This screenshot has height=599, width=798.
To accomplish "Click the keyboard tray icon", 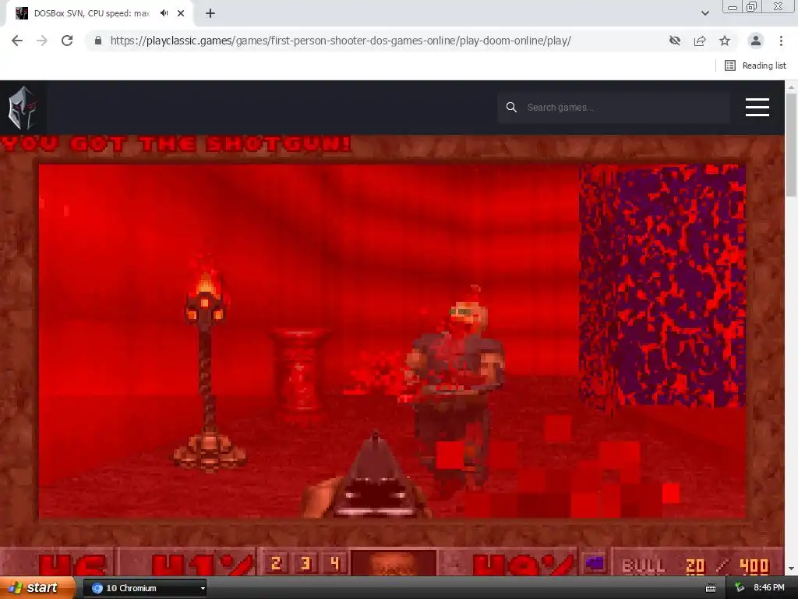I will click(x=711, y=588).
